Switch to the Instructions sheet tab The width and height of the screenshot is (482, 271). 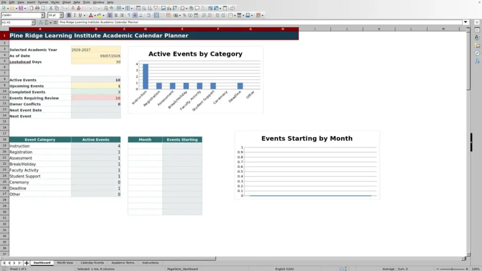(150, 263)
